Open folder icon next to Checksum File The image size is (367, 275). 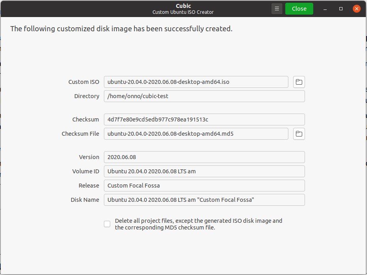point(299,134)
